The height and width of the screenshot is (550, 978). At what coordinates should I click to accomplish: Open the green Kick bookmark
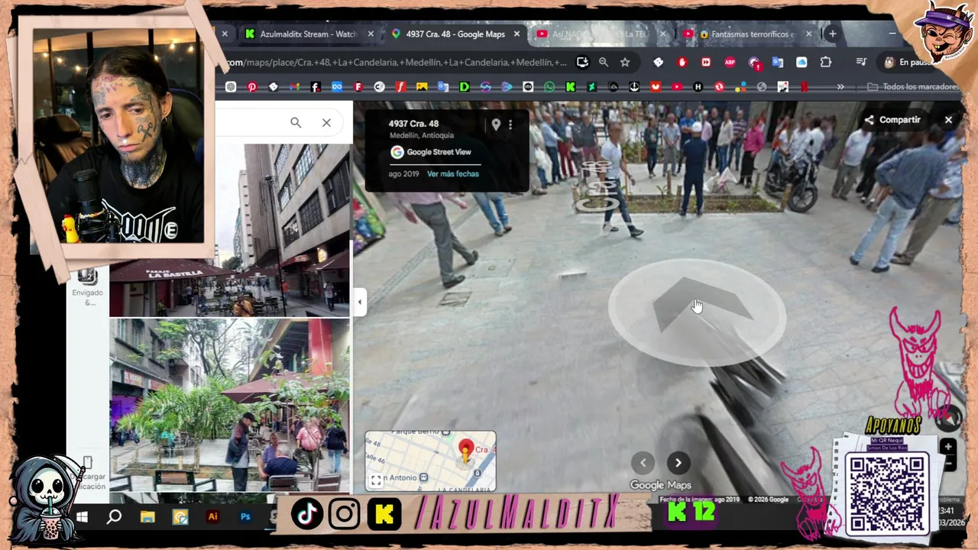pos(570,87)
